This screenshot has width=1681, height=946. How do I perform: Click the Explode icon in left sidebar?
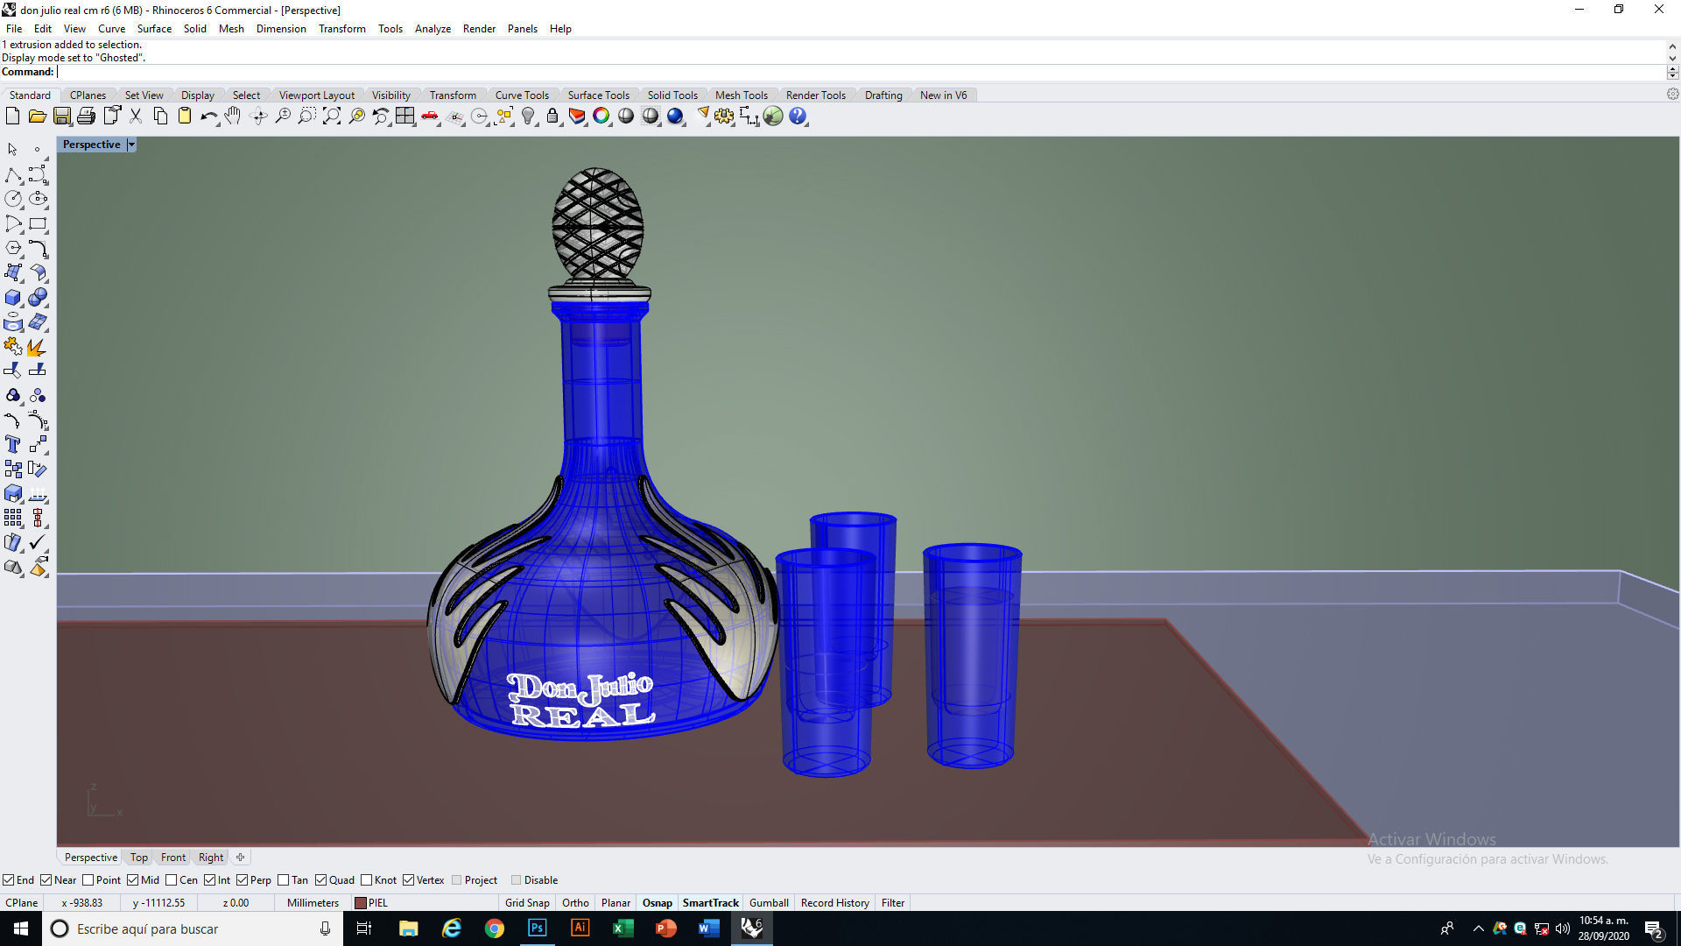click(38, 348)
